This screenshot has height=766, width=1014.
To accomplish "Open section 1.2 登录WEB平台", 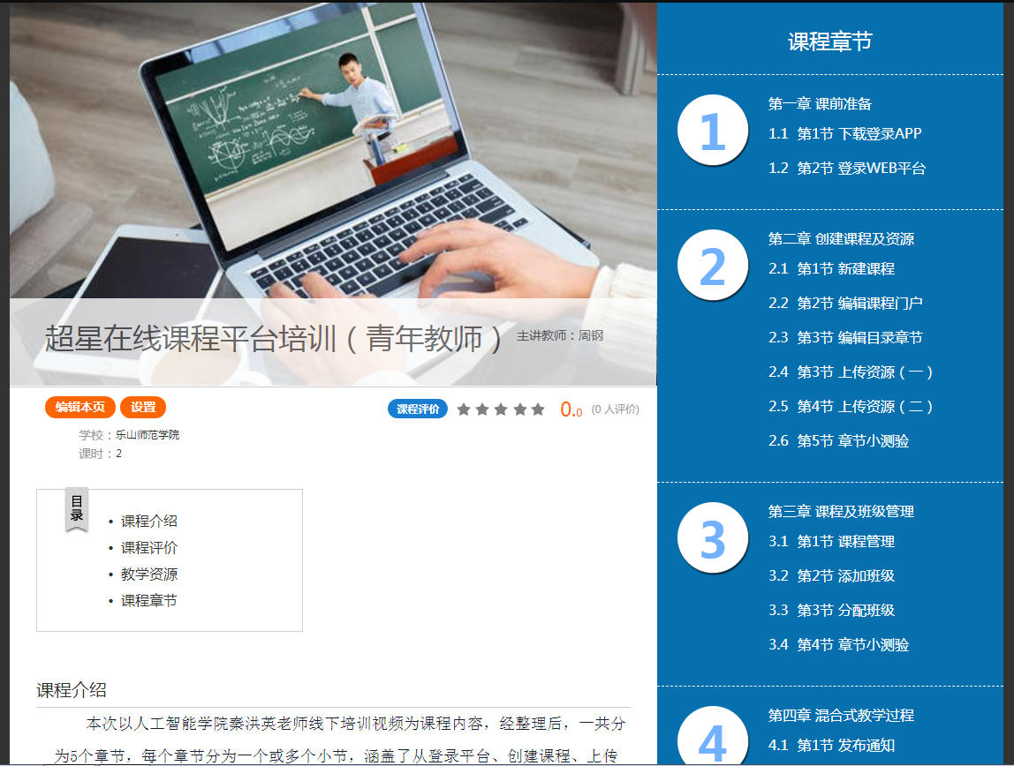I will (x=846, y=169).
